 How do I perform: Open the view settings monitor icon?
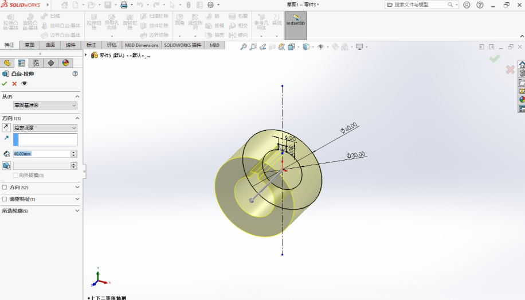pos(359,47)
